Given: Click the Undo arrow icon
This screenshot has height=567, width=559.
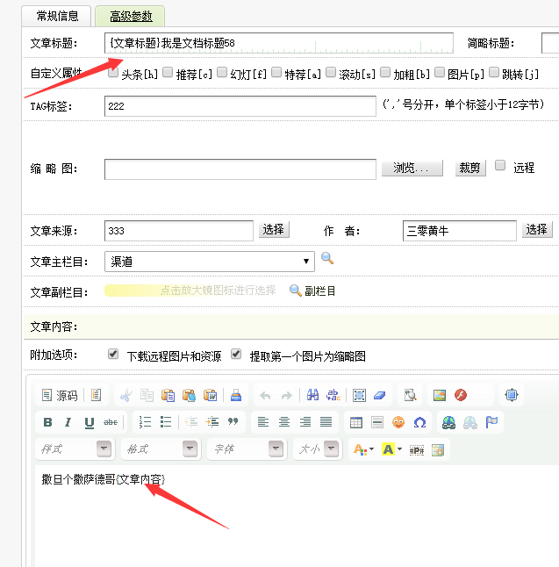Looking at the screenshot, I should pos(265,395).
